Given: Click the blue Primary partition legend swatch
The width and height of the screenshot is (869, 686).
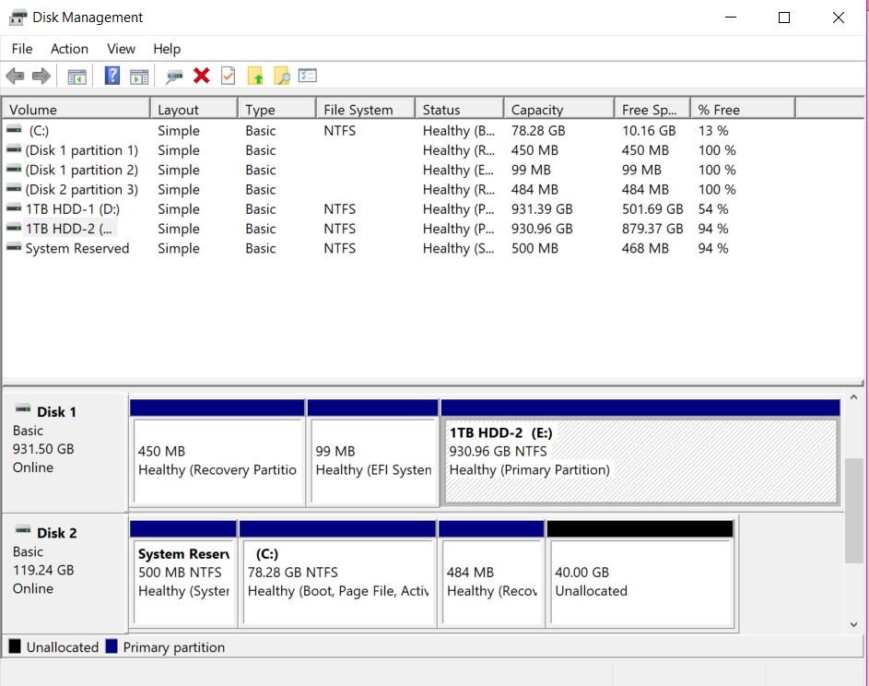Looking at the screenshot, I should (x=112, y=646).
